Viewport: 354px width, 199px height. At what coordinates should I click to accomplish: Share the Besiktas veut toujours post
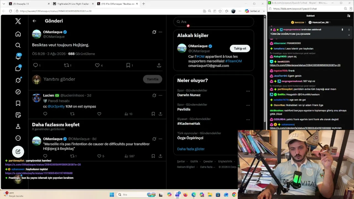coord(159,65)
